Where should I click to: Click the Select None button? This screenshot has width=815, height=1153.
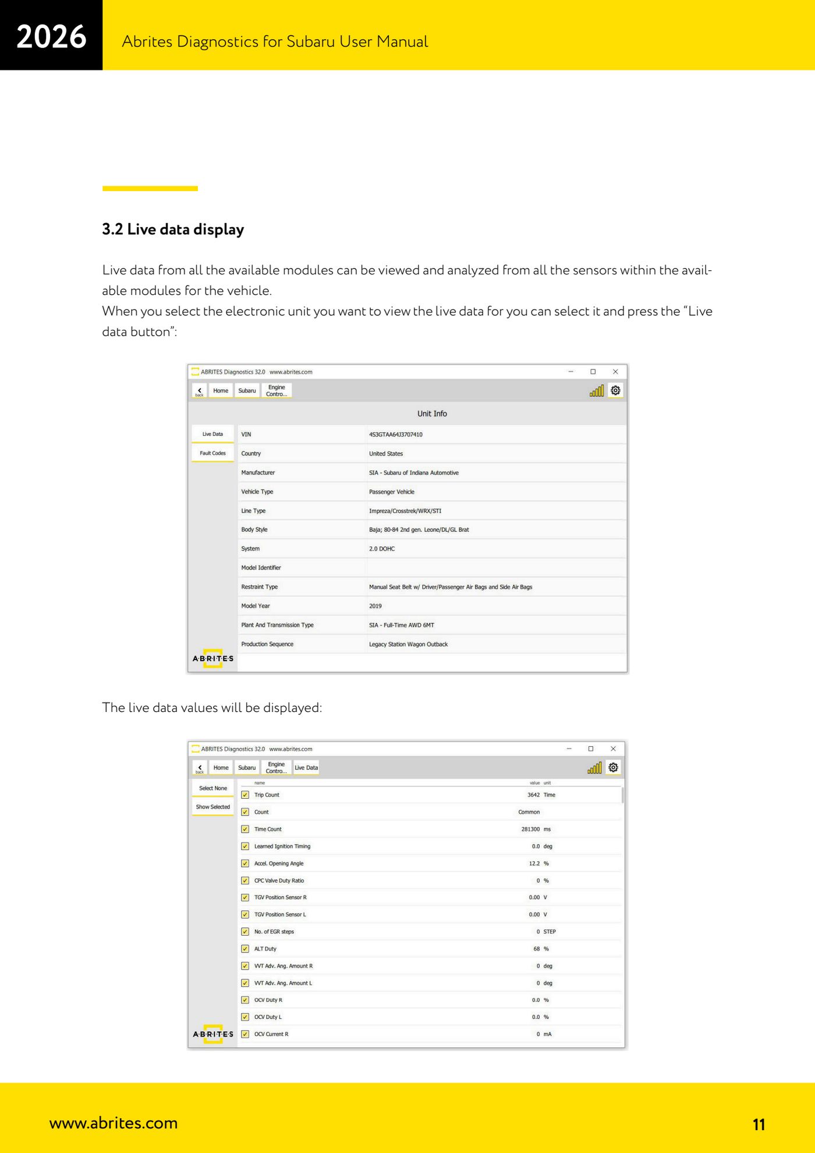(213, 788)
